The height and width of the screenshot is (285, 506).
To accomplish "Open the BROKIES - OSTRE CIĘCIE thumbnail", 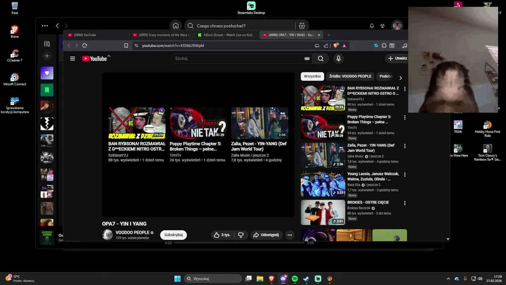I will (x=323, y=212).
